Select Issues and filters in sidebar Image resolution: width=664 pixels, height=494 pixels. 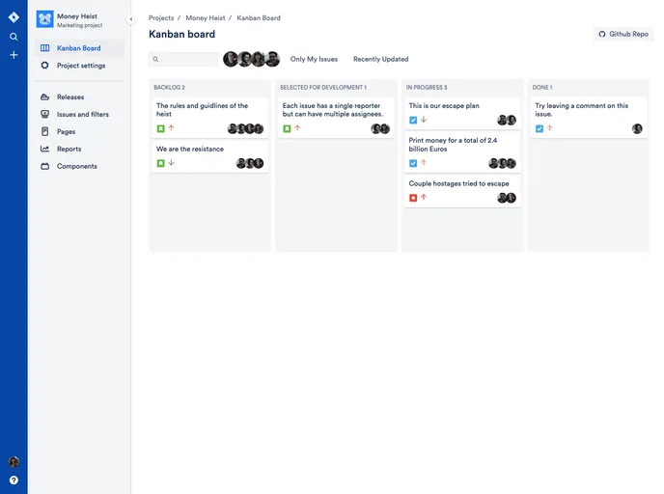tap(79, 114)
